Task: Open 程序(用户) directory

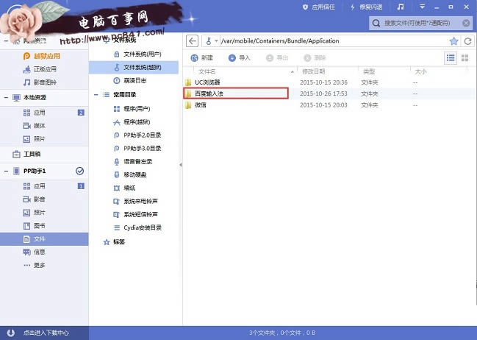Action: click(x=134, y=109)
